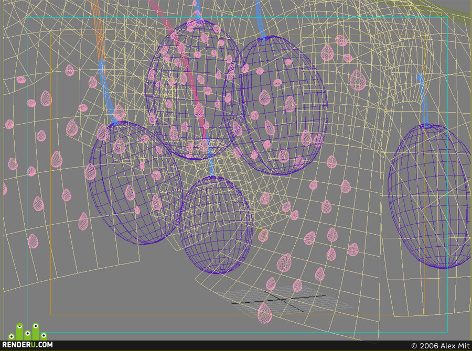Select the smallest purple egg wireframe at bottom

click(216, 225)
